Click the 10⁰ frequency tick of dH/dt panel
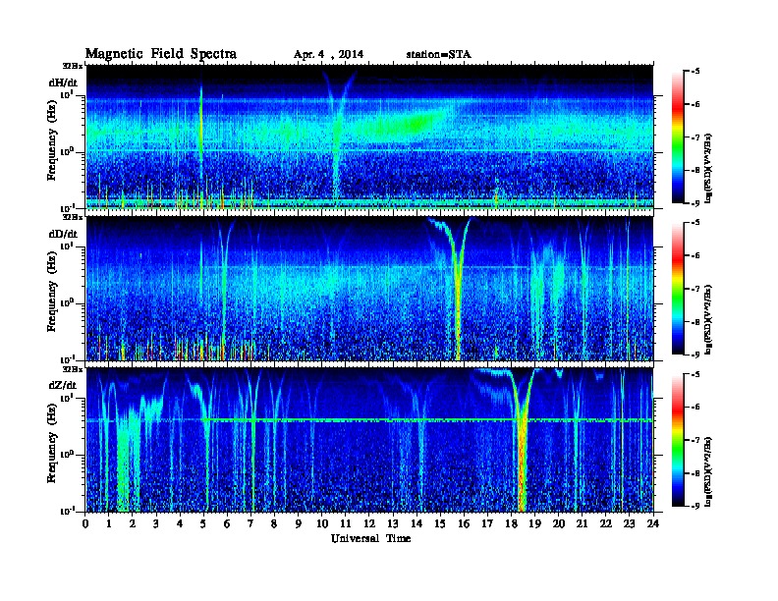The image size is (778, 601). pyautogui.click(x=66, y=152)
